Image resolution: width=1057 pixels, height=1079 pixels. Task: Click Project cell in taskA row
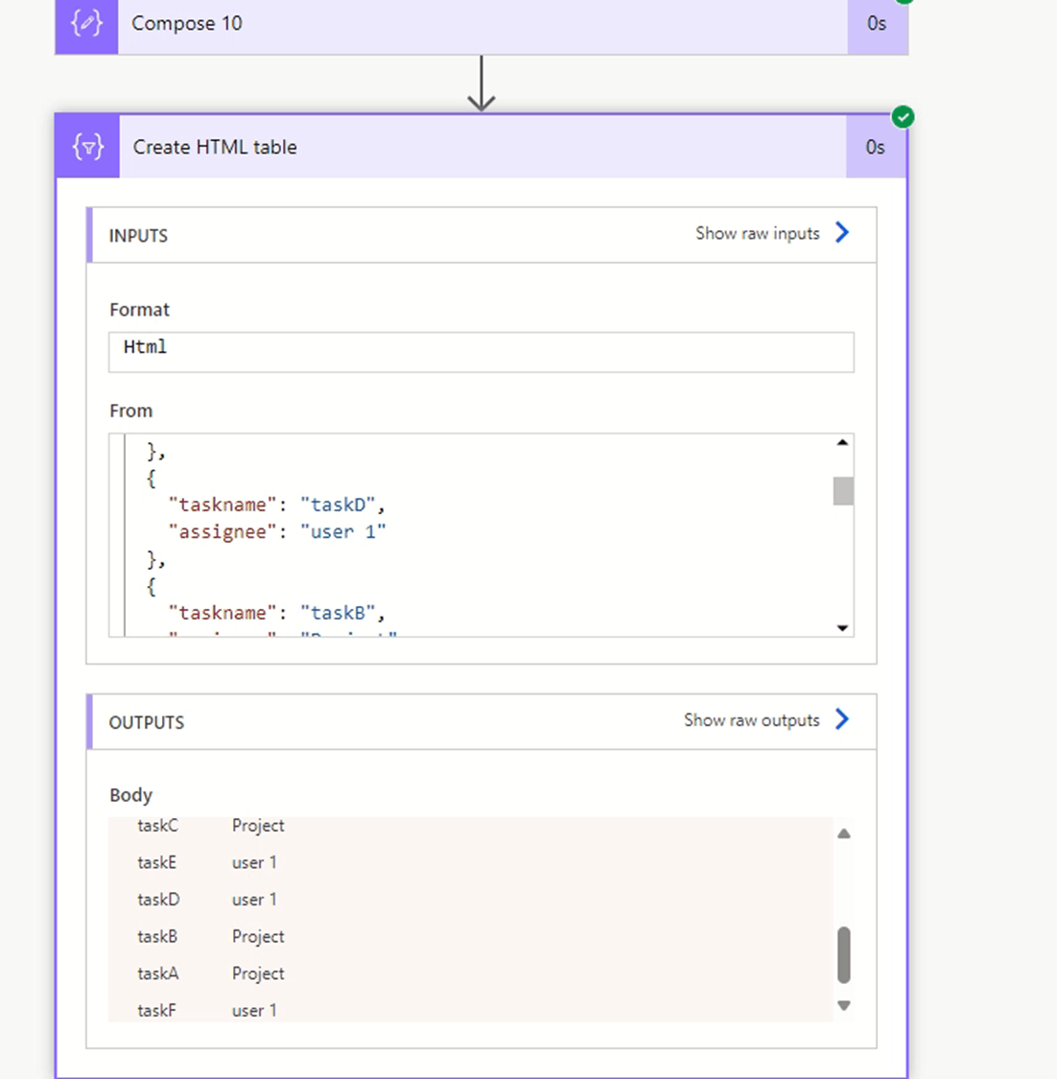point(258,974)
